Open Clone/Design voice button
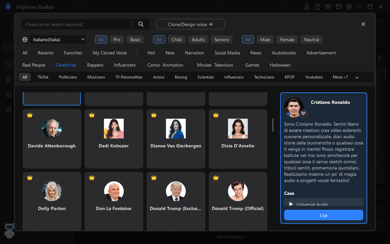Viewport: 390px width, 244px height. click(x=190, y=24)
